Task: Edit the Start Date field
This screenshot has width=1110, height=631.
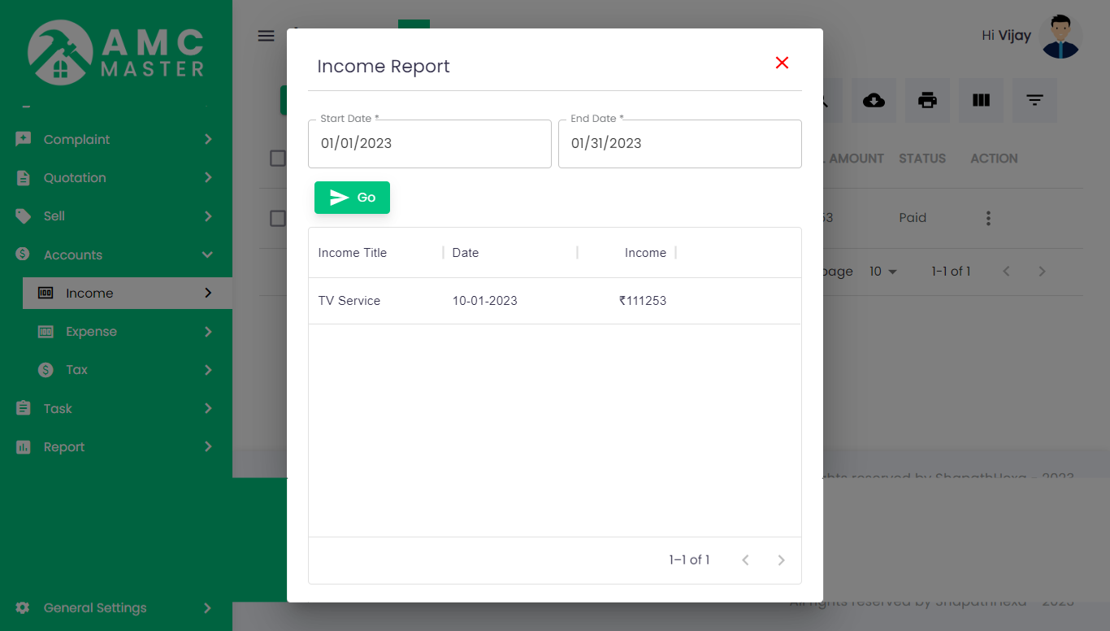Action: pyautogui.click(x=429, y=144)
